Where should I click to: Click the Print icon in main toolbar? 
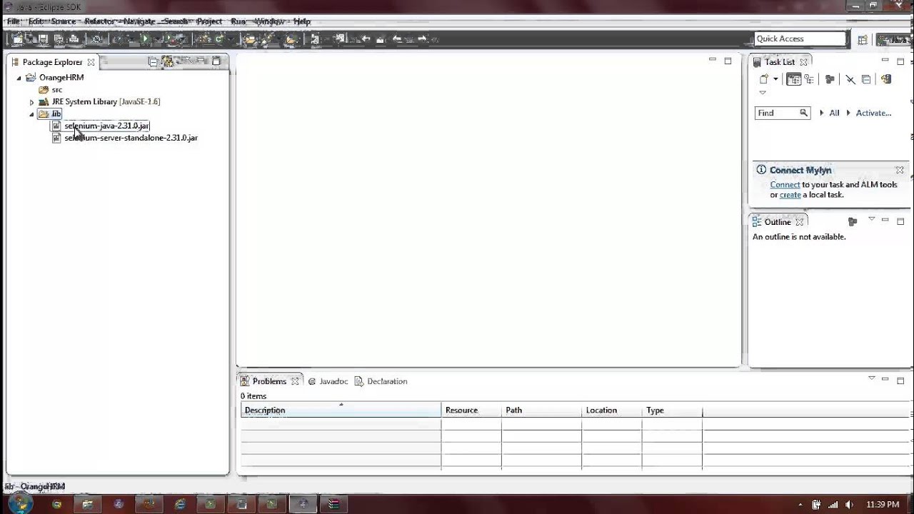coord(74,39)
